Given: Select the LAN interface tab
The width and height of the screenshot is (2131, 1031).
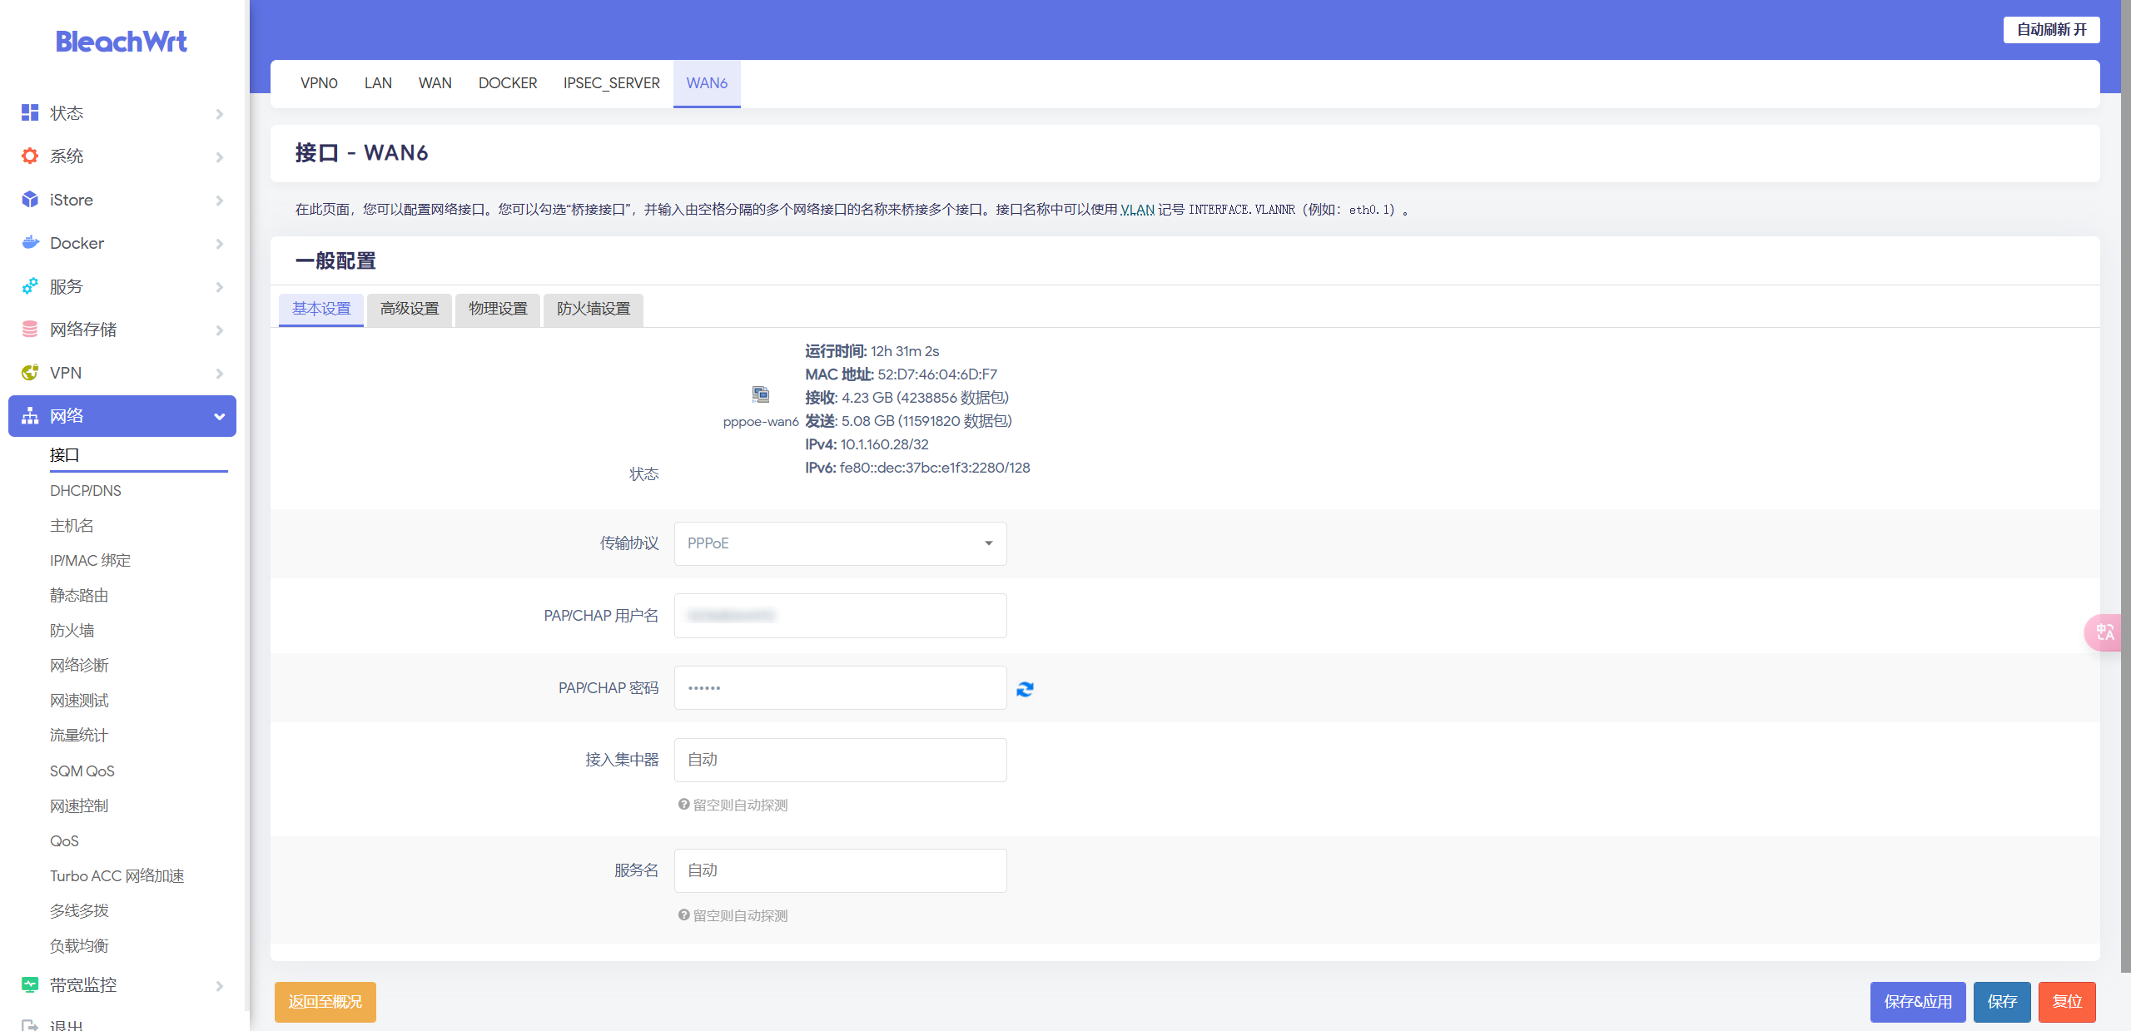Looking at the screenshot, I should coord(378,83).
